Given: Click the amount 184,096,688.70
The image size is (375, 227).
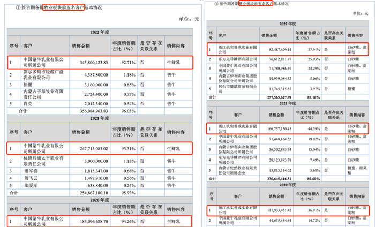Looking at the screenshot, I should point(94,222).
